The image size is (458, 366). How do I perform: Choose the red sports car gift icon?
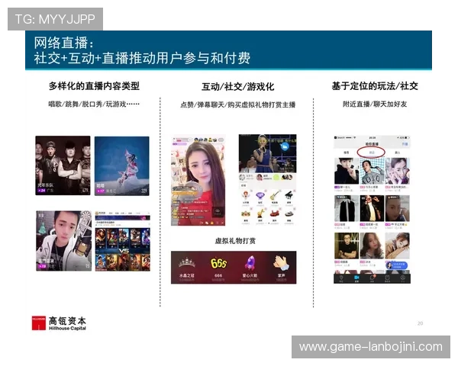[x=274, y=213]
